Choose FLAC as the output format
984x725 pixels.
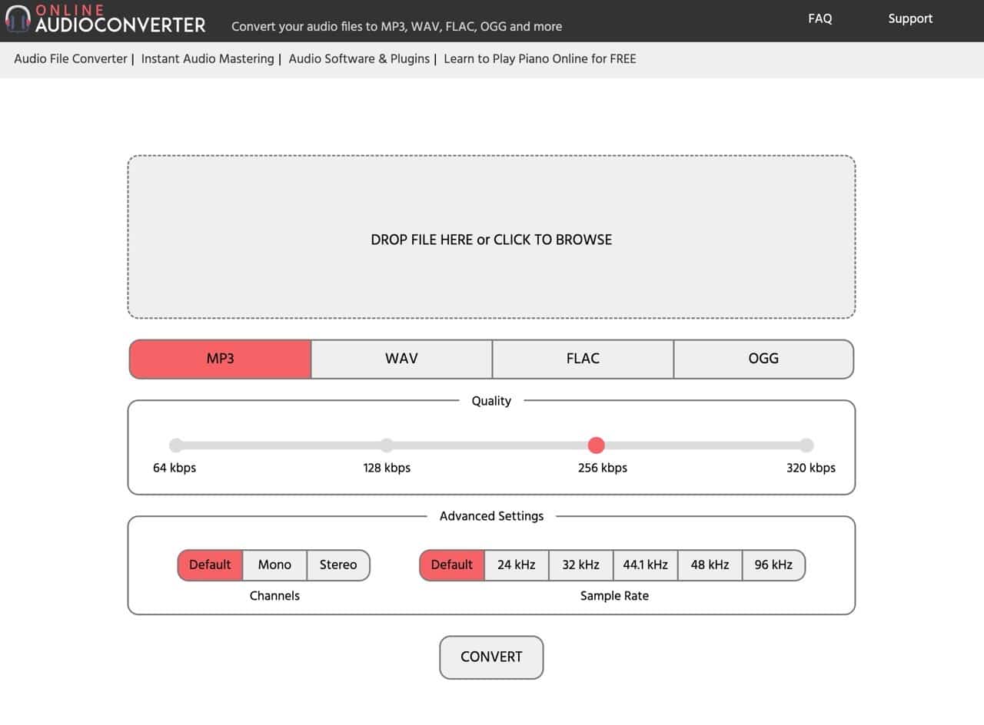click(x=582, y=359)
